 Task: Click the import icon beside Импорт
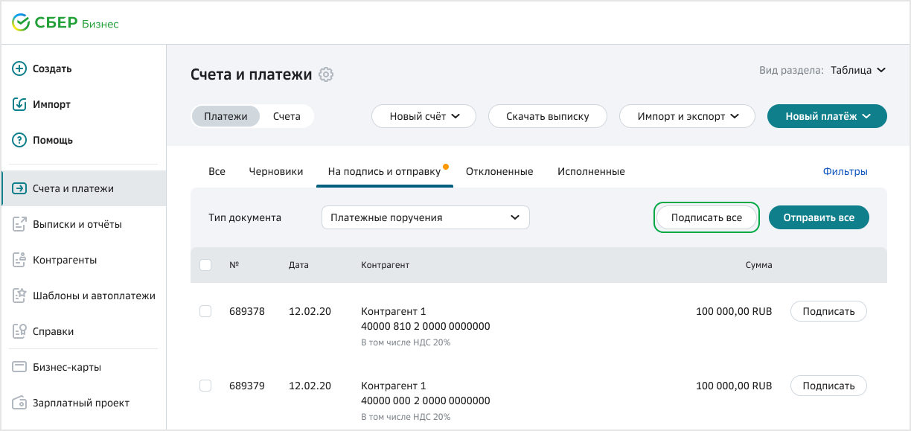click(x=20, y=104)
